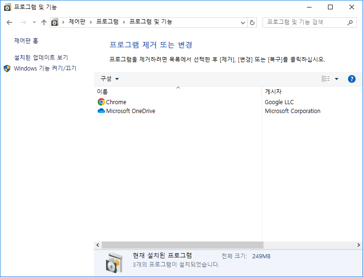Click Microsoft Corporation publisher cell

click(x=292, y=111)
